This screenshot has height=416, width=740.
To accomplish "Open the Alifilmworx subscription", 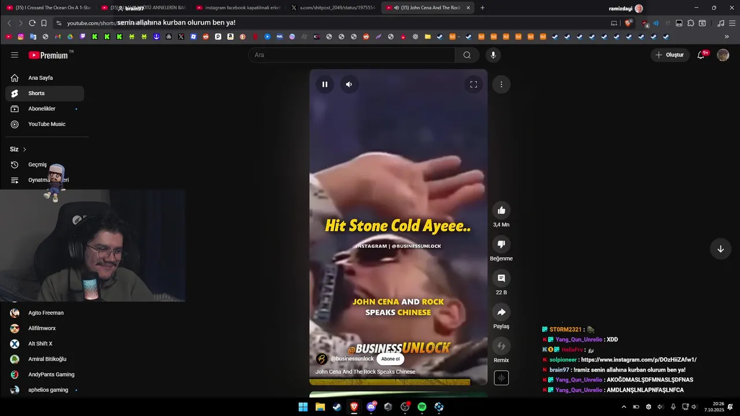I will click(x=45, y=328).
